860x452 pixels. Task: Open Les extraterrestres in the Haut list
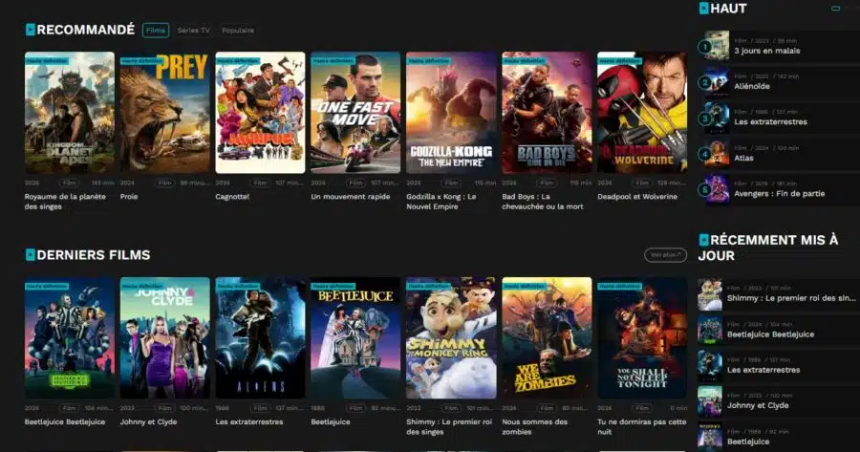770,121
